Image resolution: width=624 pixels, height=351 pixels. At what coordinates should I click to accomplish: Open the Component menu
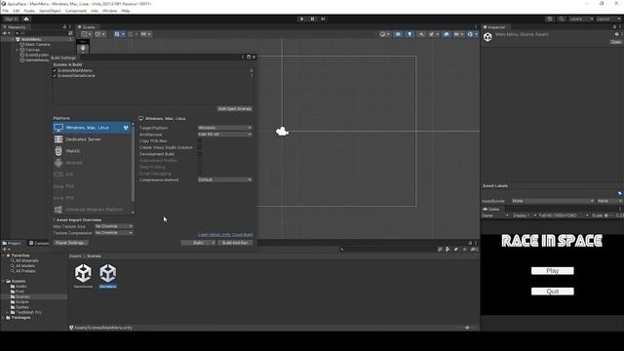(76, 11)
